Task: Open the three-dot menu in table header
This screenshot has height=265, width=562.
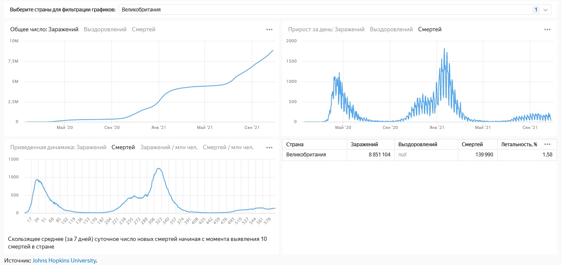Action: pos(547,144)
